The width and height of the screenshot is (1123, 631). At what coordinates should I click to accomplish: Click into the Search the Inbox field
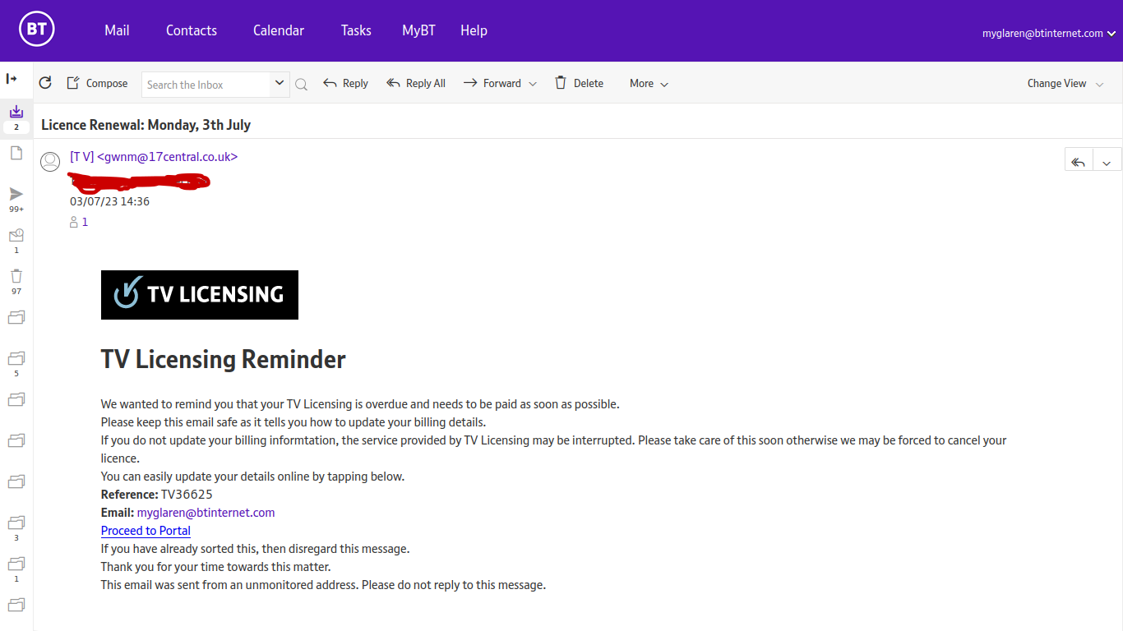206,85
